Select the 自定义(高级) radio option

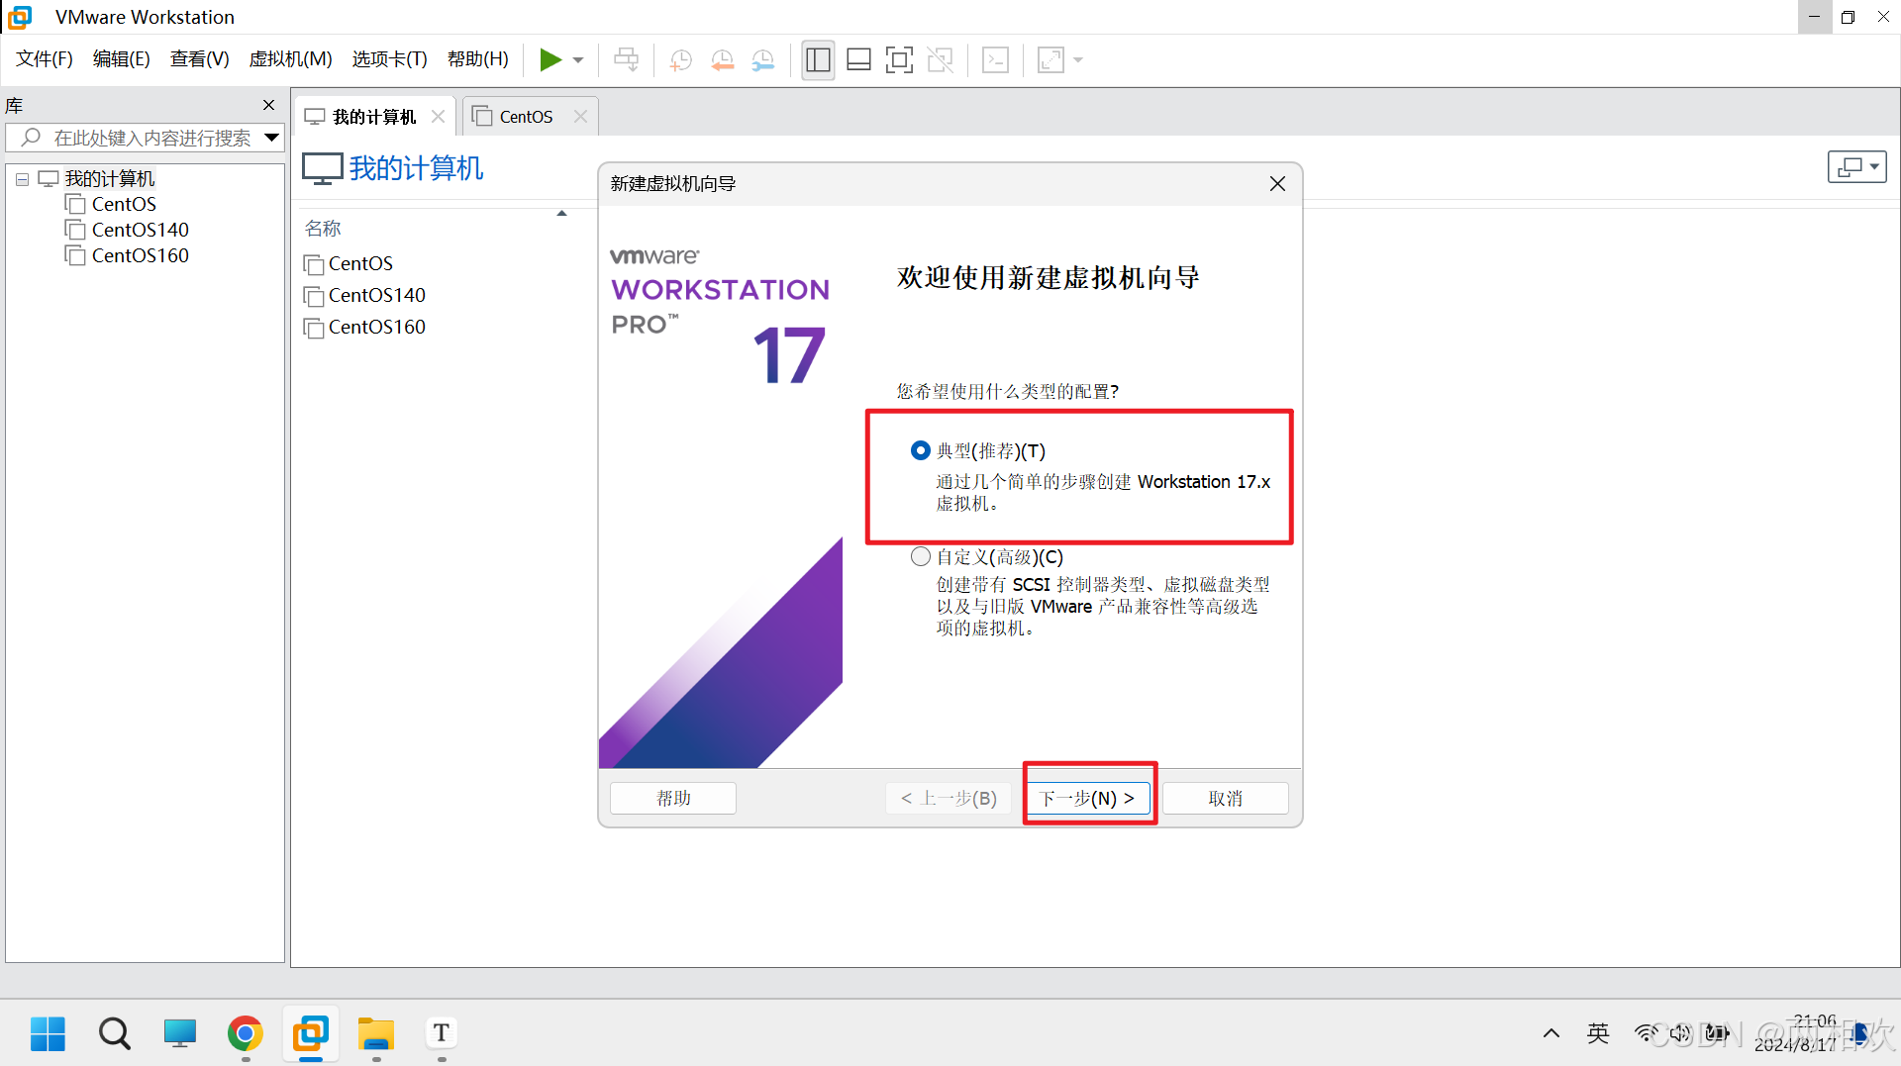920,556
